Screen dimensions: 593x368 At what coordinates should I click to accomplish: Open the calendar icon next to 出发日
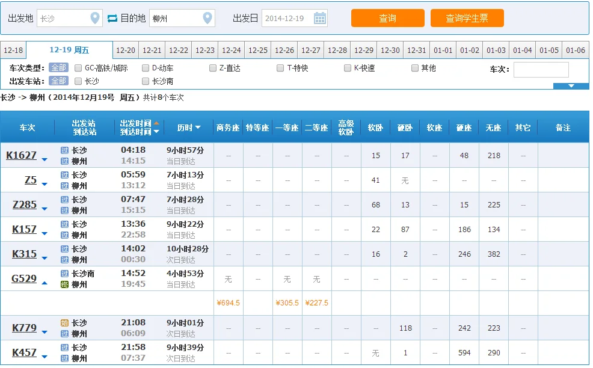(321, 17)
